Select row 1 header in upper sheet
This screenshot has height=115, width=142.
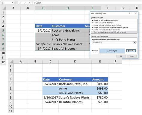3,13
